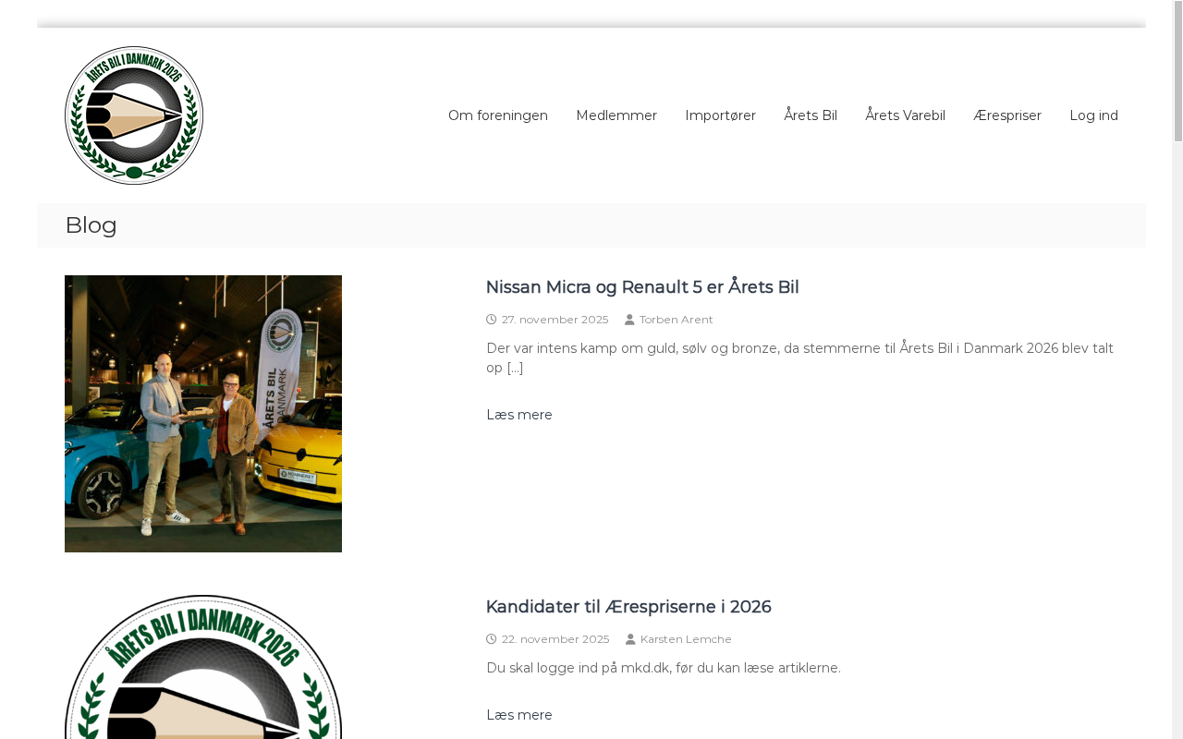
Task: Open the Ærespriser menu item
Action: (1007, 115)
